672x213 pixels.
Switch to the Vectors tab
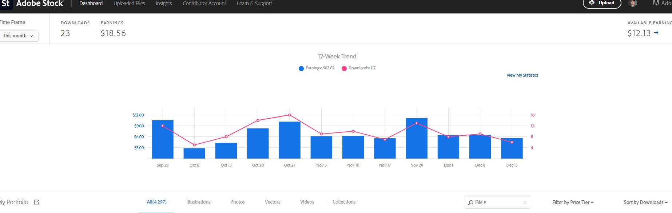coord(272,202)
